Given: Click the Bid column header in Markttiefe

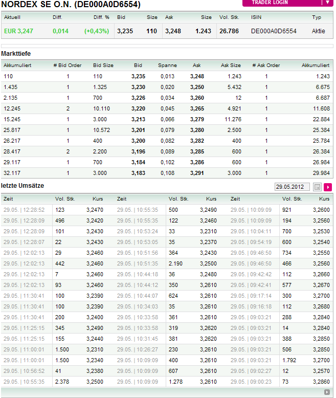Looking at the screenshot, I should coord(138,65).
